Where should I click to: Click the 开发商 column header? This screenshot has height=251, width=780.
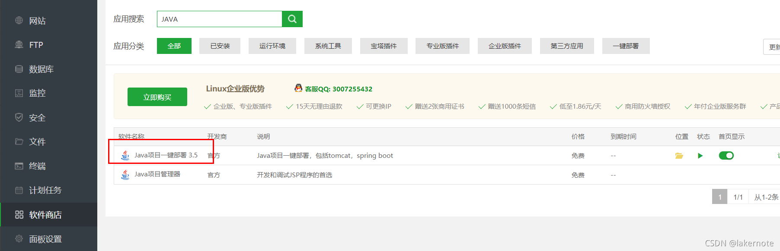(217, 136)
